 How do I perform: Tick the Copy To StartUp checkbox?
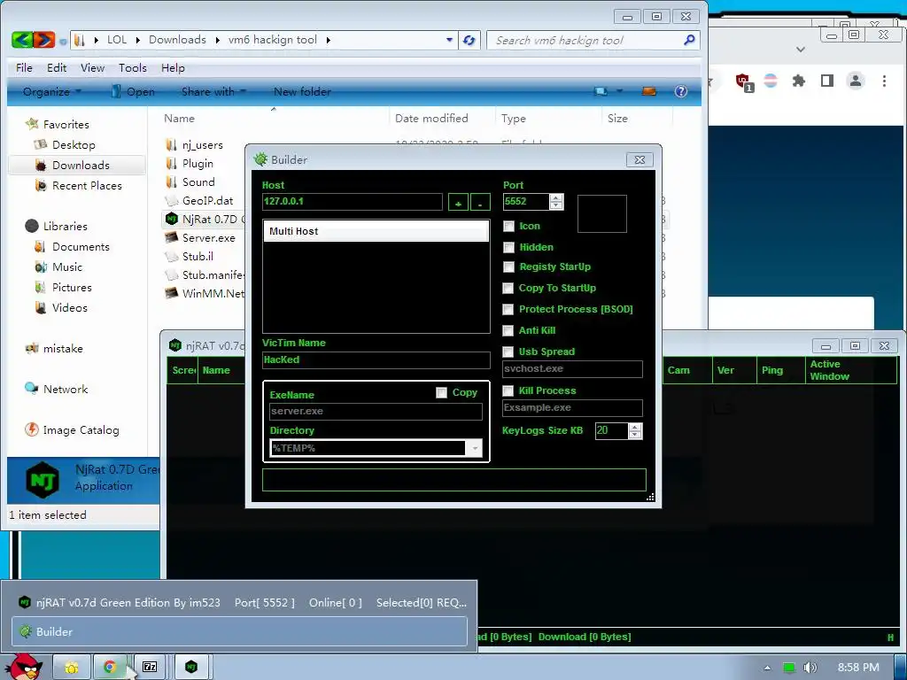pyautogui.click(x=508, y=288)
